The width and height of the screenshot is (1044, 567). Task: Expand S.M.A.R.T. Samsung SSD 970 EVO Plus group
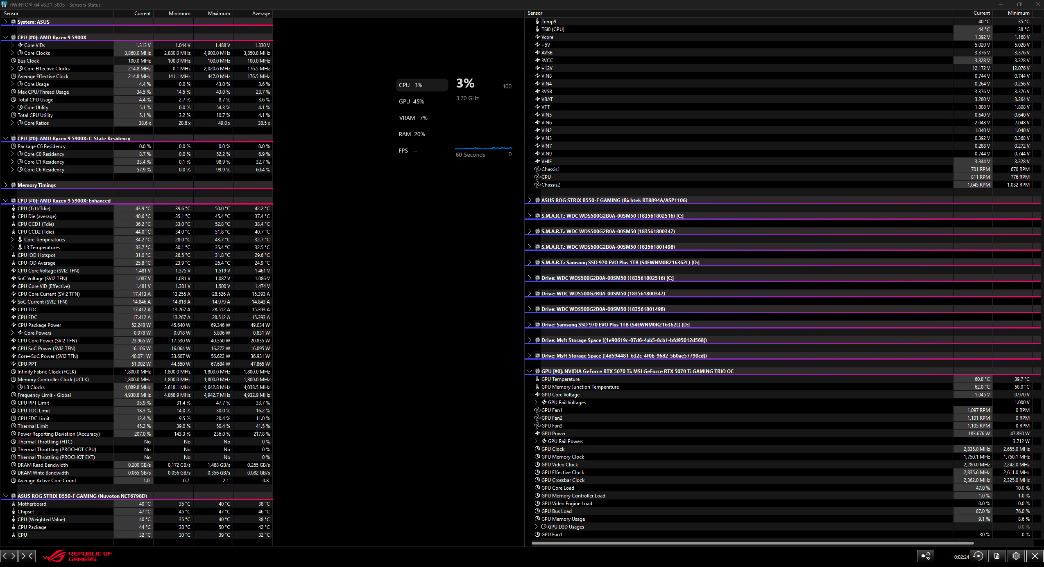click(x=530, y=262)
